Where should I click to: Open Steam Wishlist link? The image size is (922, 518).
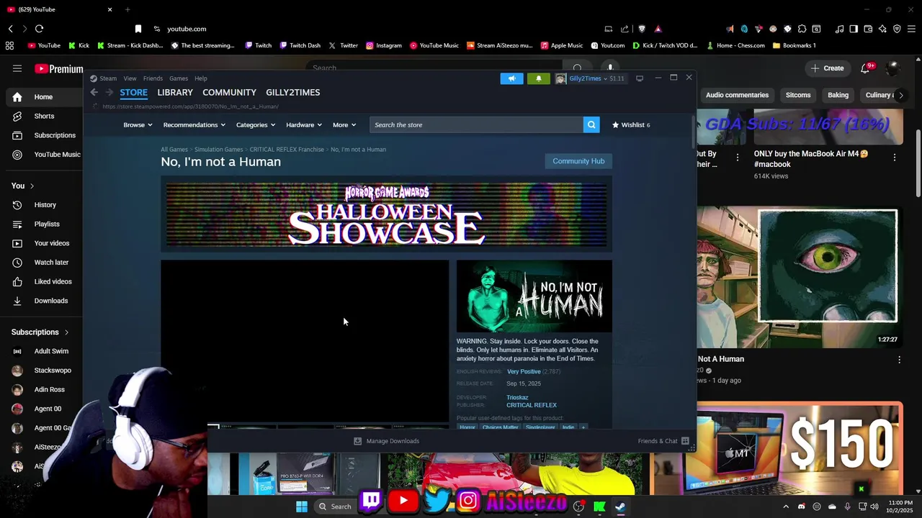tap(631, 124)
